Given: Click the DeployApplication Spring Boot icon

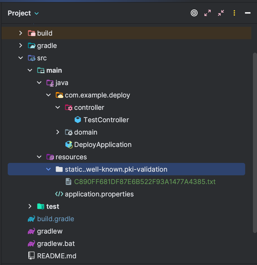Looking at the screenshot, I should 69,145.
